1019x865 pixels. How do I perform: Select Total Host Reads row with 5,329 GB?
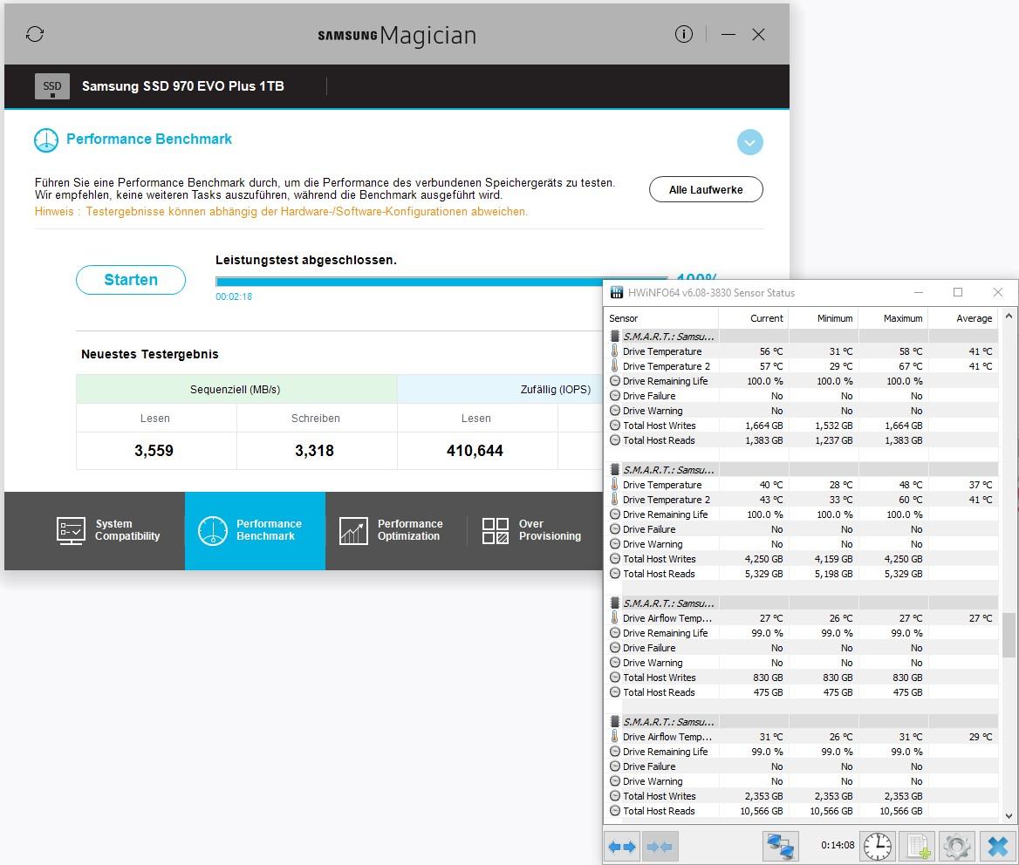(801, 574)
